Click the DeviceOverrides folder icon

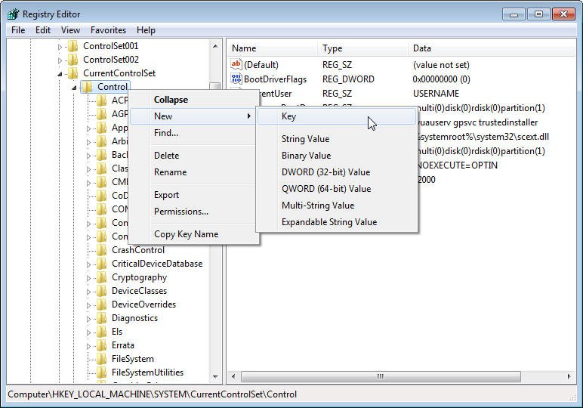(x=102, y=304)
